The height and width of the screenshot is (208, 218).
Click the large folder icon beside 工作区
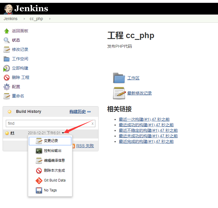[119, 78]
